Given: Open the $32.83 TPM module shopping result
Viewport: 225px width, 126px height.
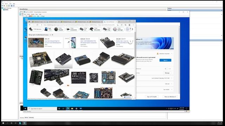Looking at the screenshot, I should click(x=116, y=42).
